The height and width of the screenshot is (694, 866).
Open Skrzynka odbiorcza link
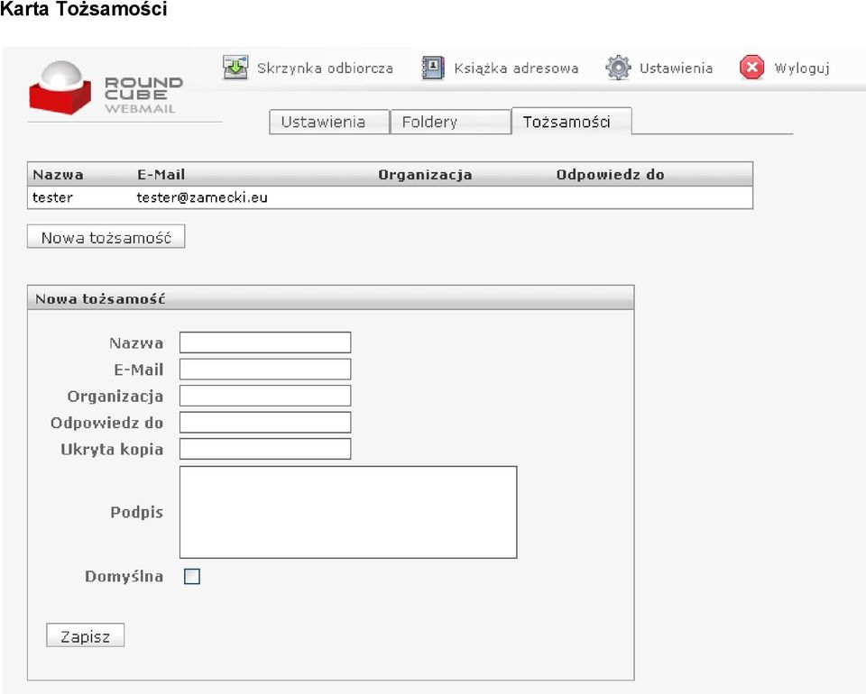[325, 68]
